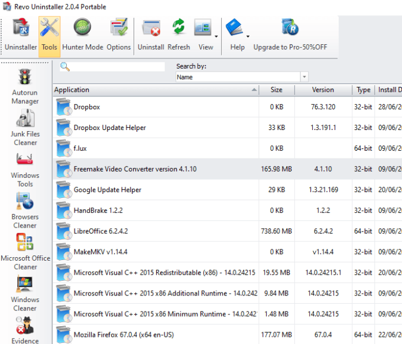Image resolution: width=402 pixels, height=344 pixels.
Task: Open the Uninstaller toolbar button
Action: (21, 35)
